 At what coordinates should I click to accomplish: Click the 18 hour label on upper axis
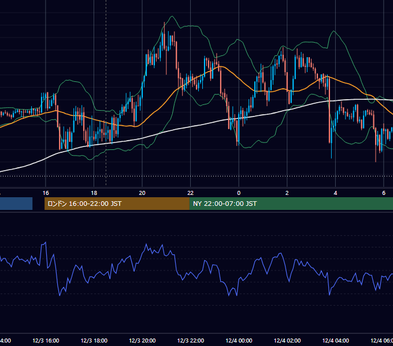click(x=94, y=193)
